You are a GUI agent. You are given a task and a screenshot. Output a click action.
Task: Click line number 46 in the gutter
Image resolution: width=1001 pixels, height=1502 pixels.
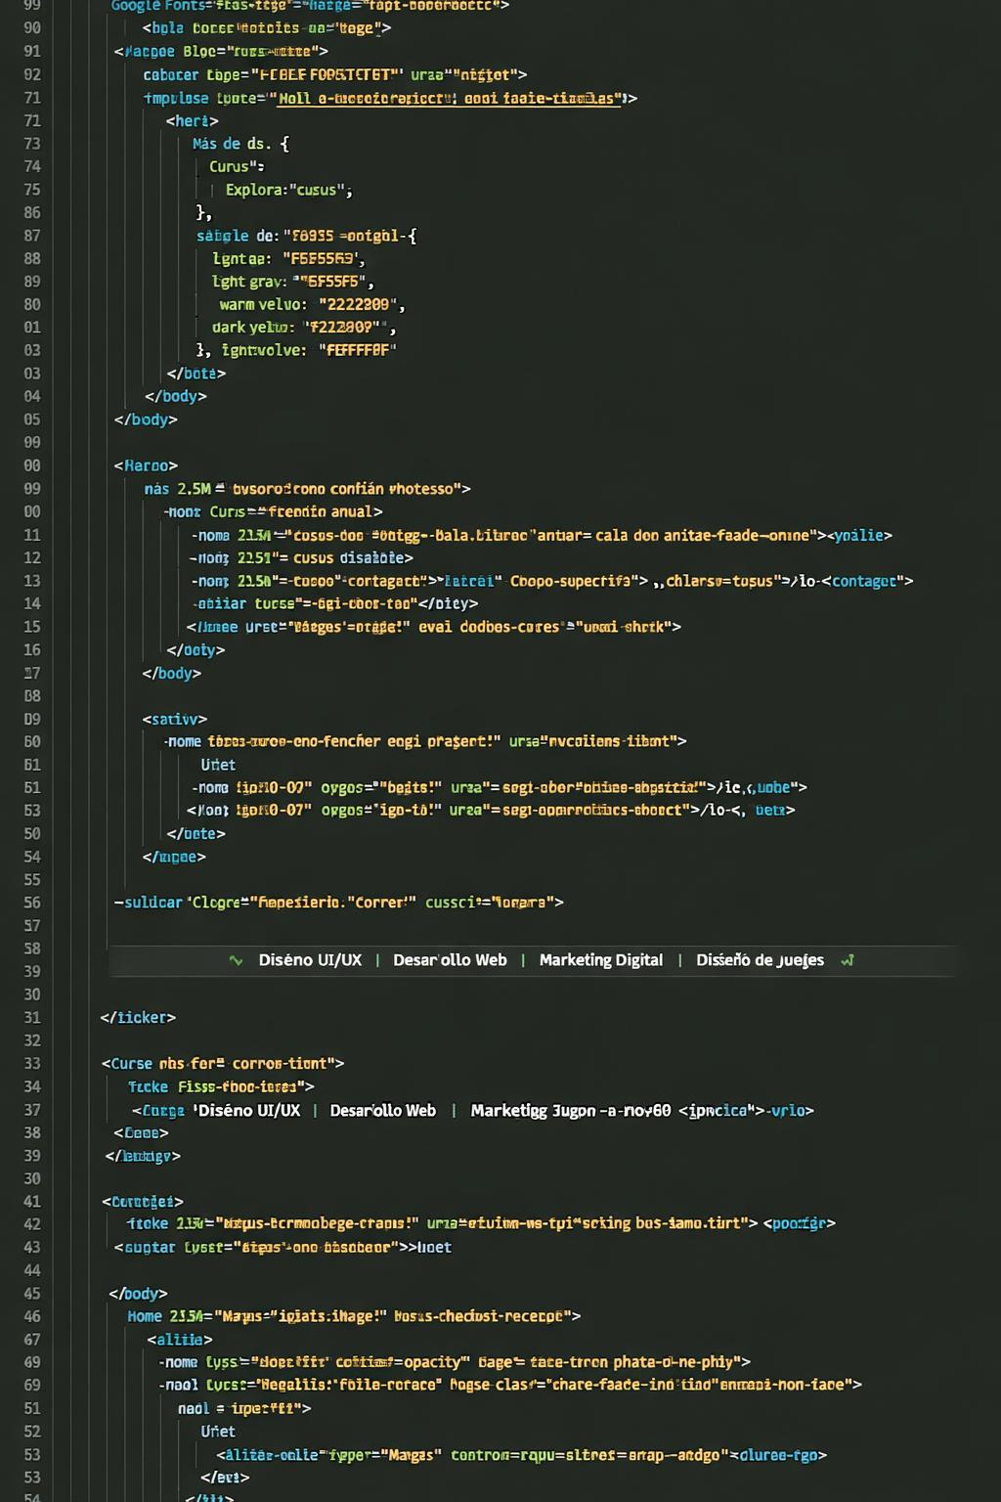point(32,1316)
